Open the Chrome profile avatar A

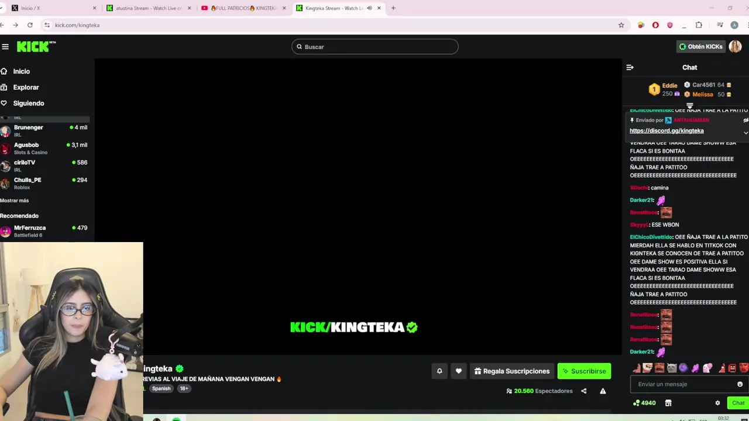(734, 25)
